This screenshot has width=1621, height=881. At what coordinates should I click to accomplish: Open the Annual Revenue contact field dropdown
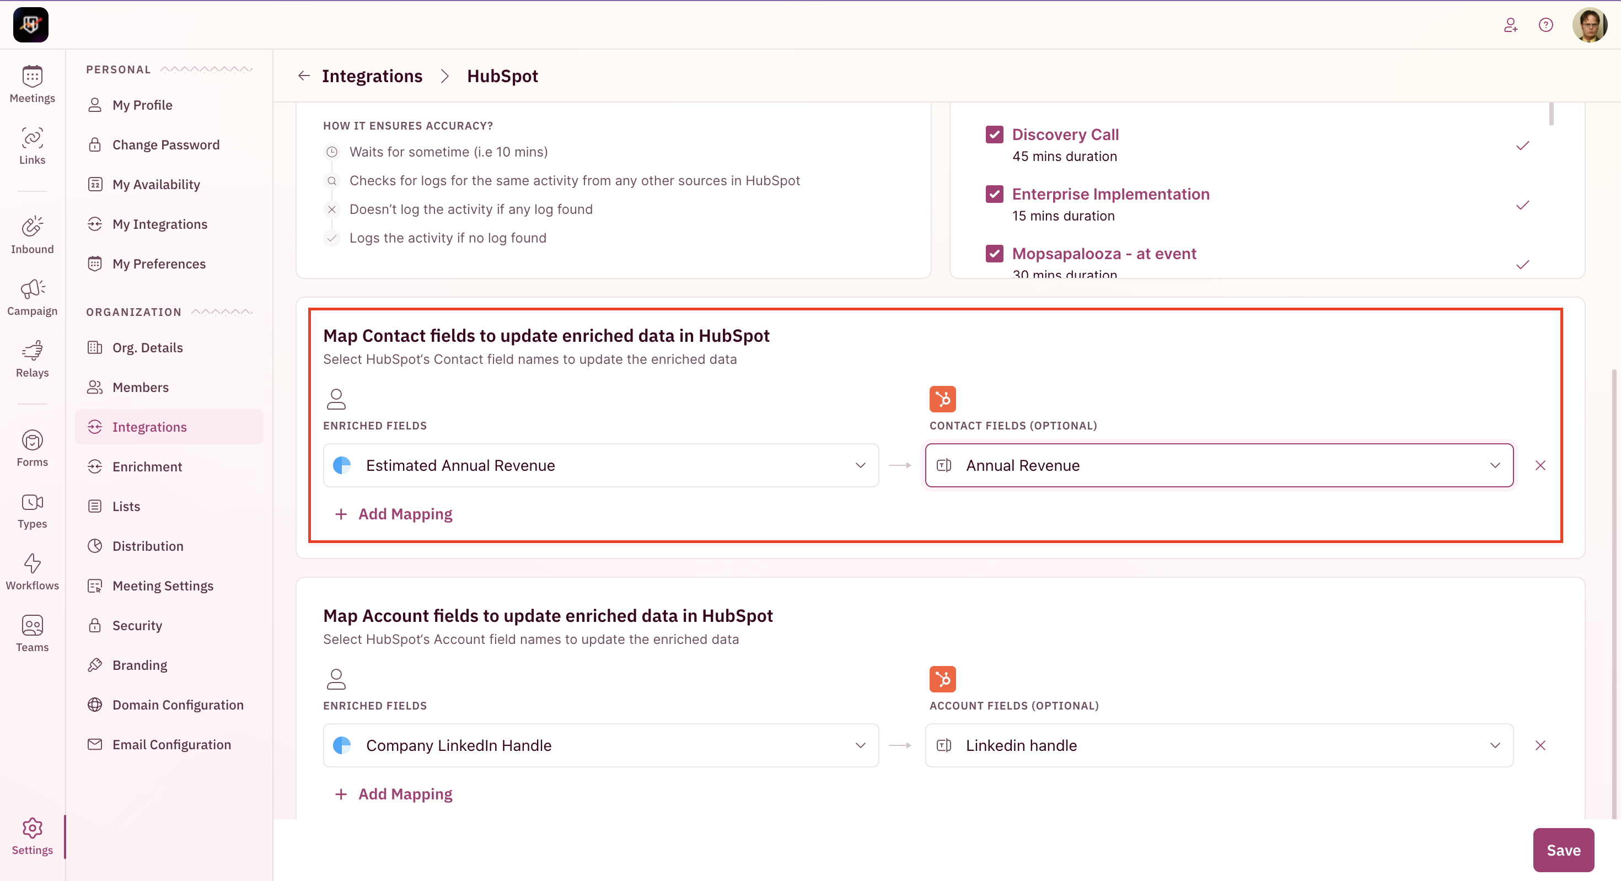pos(1219,465)
